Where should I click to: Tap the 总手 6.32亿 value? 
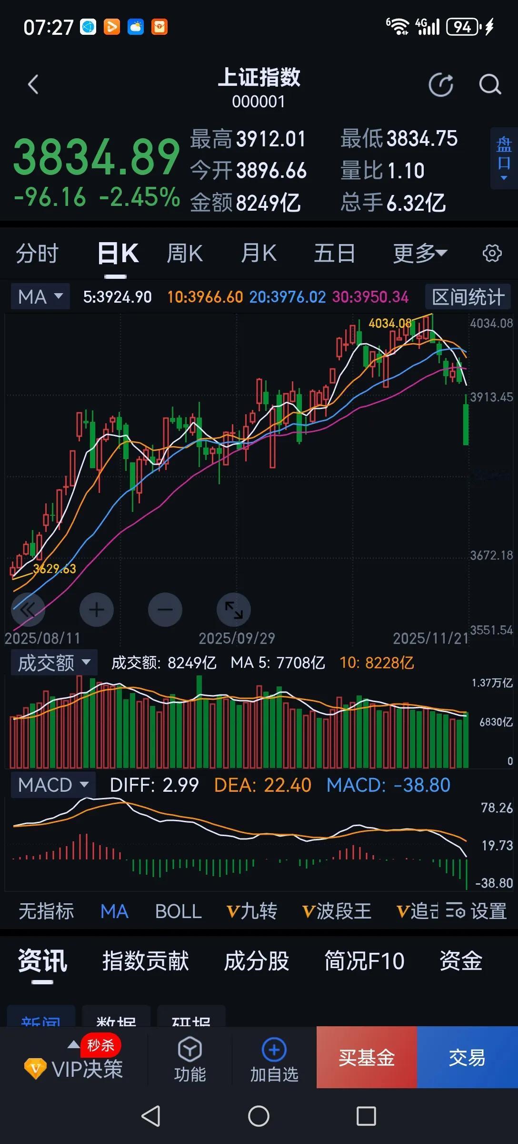tap(416, 203)
